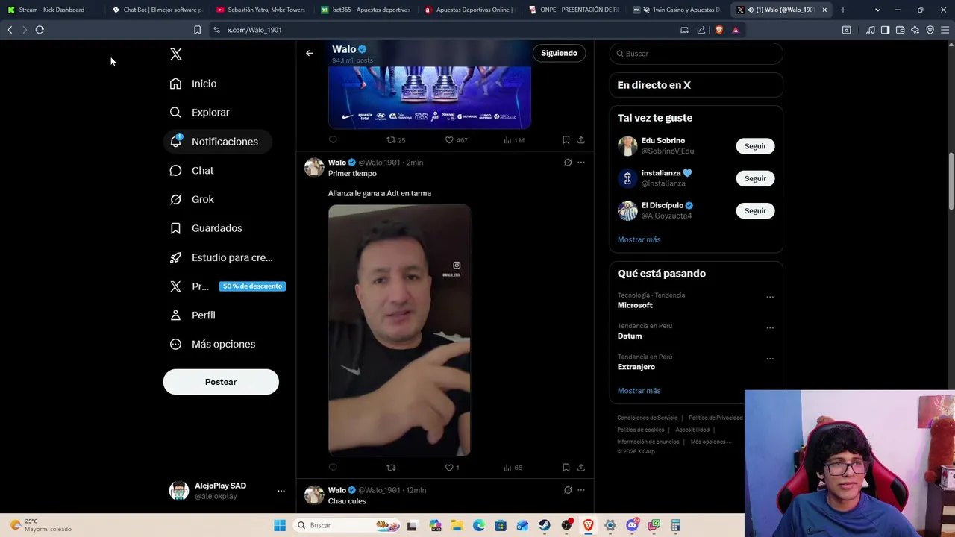This screenshot has width=955, height=537.
Task: Repost the Primer tiempo post
Action: coord(391,468)
